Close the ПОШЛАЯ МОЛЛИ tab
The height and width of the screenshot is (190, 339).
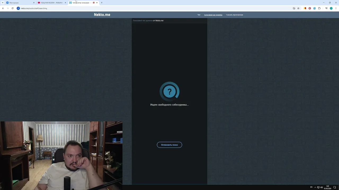(x=65, y=3)
